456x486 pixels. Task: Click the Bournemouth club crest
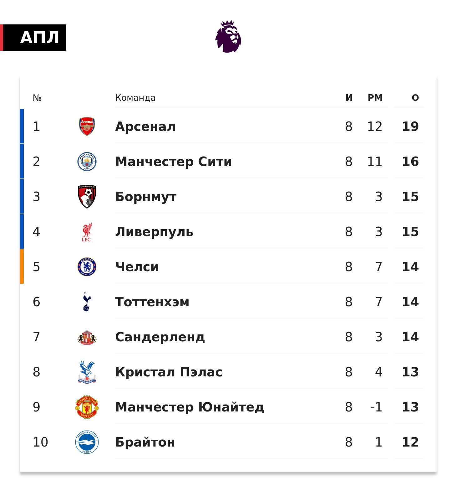point(87,197)
